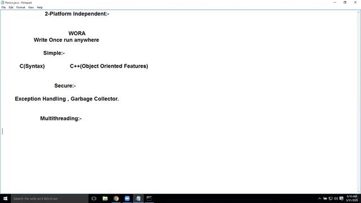Select the Notepad taskbar icon
Screen dimensions: 361x203
138,198
